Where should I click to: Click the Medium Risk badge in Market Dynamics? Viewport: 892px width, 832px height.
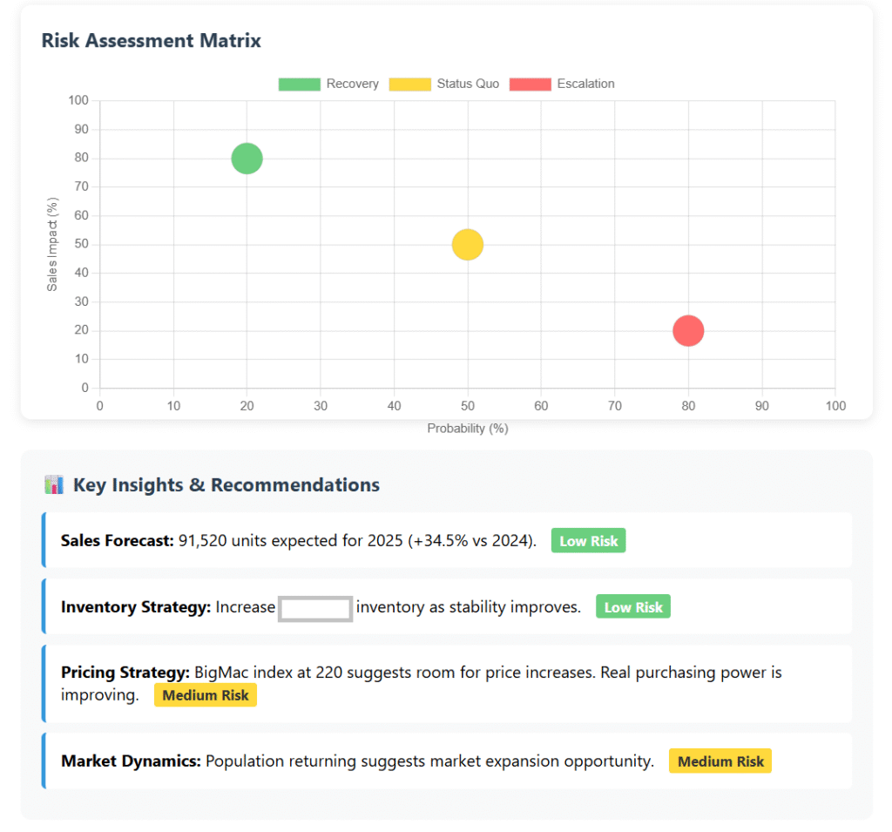click(x=720, y=761)
